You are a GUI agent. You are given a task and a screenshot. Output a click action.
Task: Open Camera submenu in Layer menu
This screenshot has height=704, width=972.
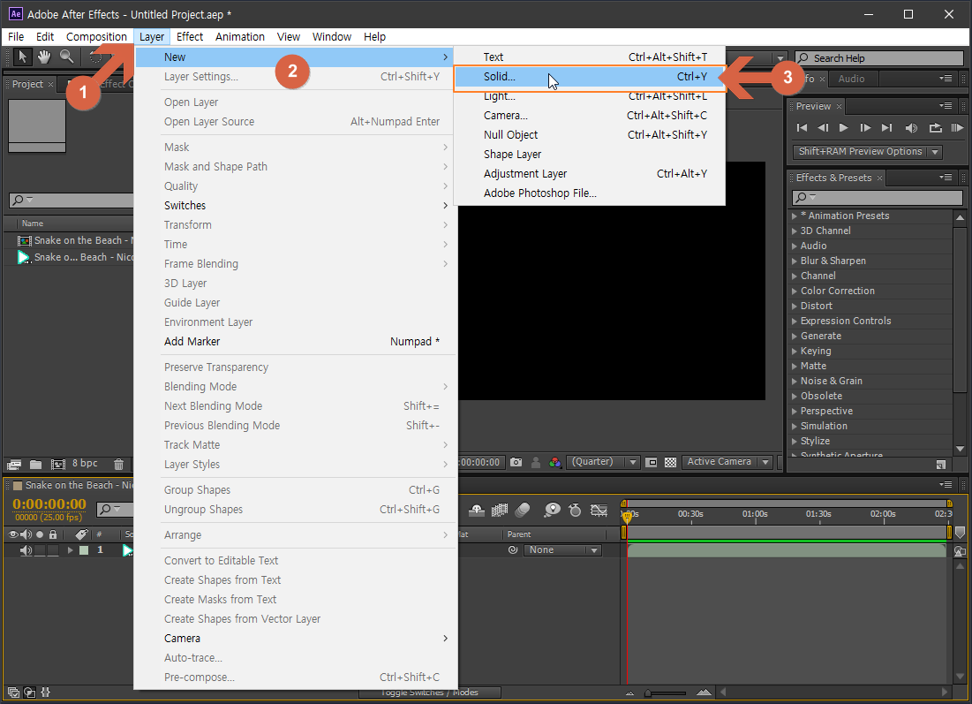pyautogui.click(x=297, y=639)
